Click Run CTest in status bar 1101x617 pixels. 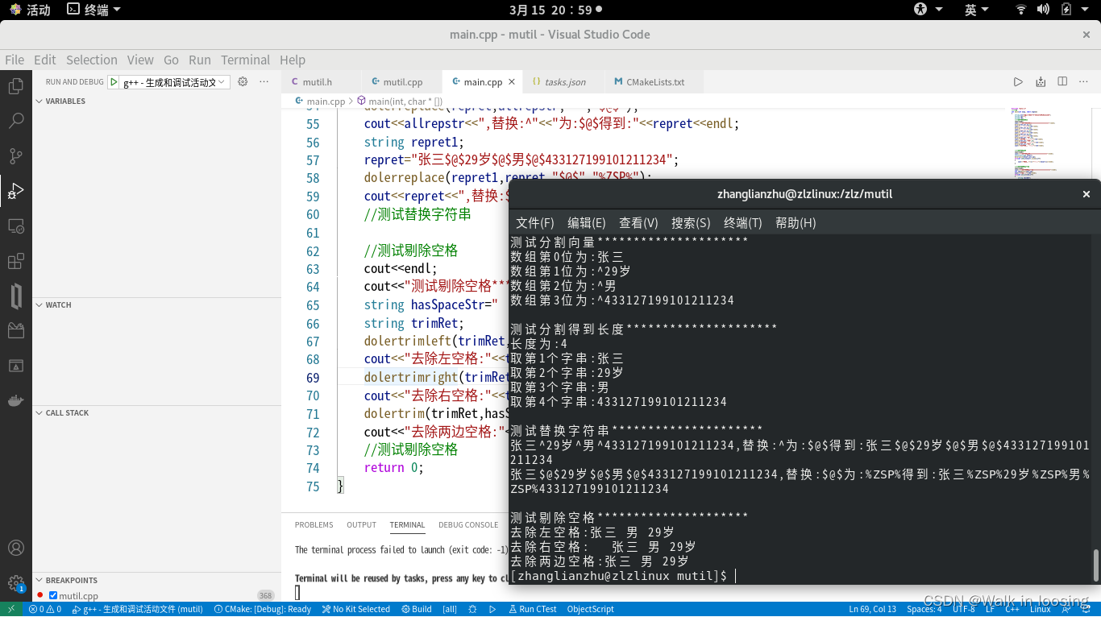(532, 610)
